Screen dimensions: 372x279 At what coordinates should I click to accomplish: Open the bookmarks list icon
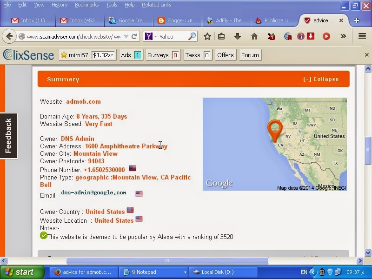click(221, 37)
